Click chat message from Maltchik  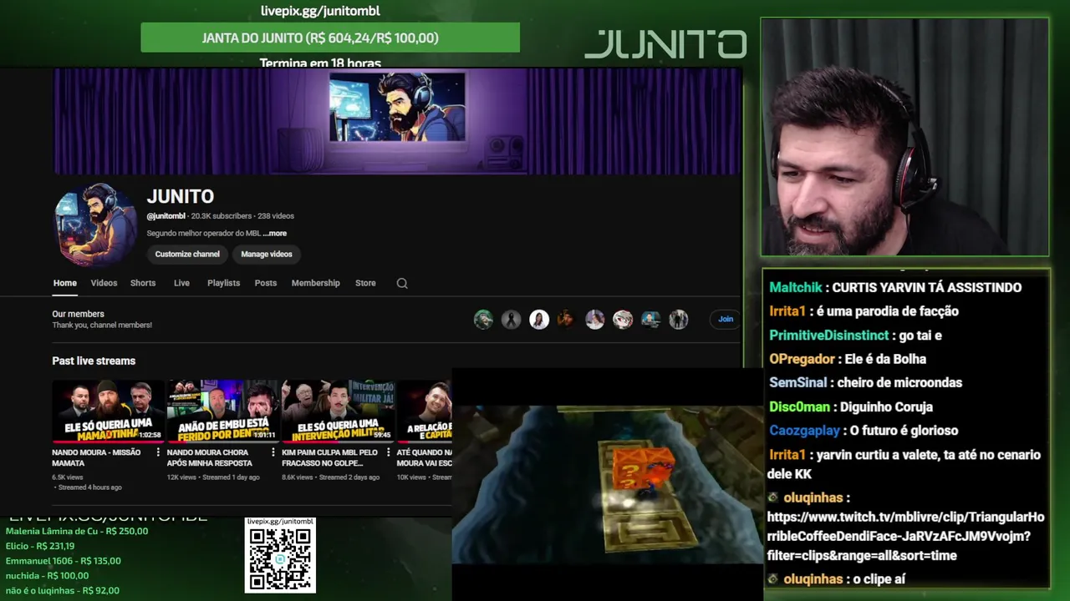[x=895, y=287]
